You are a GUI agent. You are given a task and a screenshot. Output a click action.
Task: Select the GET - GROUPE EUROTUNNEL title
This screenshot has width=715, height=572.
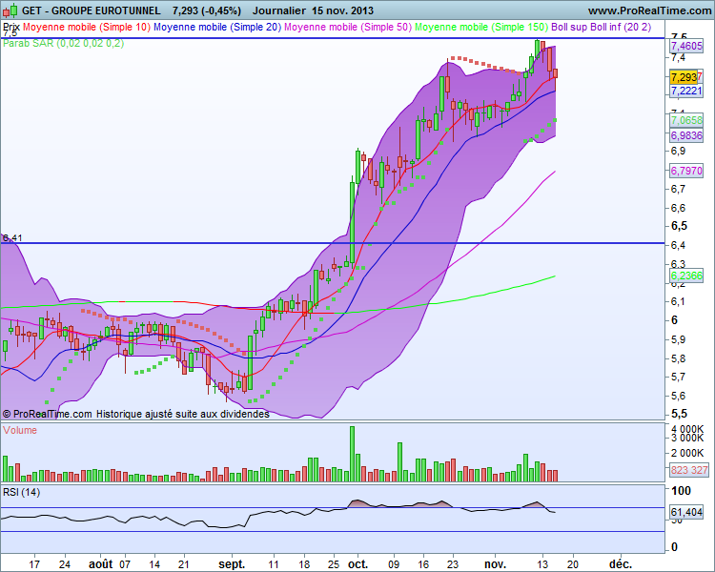91,10
